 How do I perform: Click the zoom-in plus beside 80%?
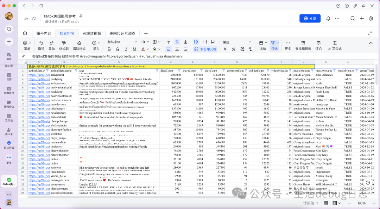pyautogui.click(x=374, y=203)
